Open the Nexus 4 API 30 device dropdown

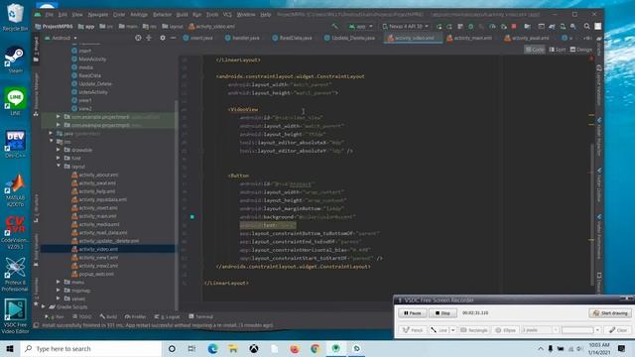point(405,27)
